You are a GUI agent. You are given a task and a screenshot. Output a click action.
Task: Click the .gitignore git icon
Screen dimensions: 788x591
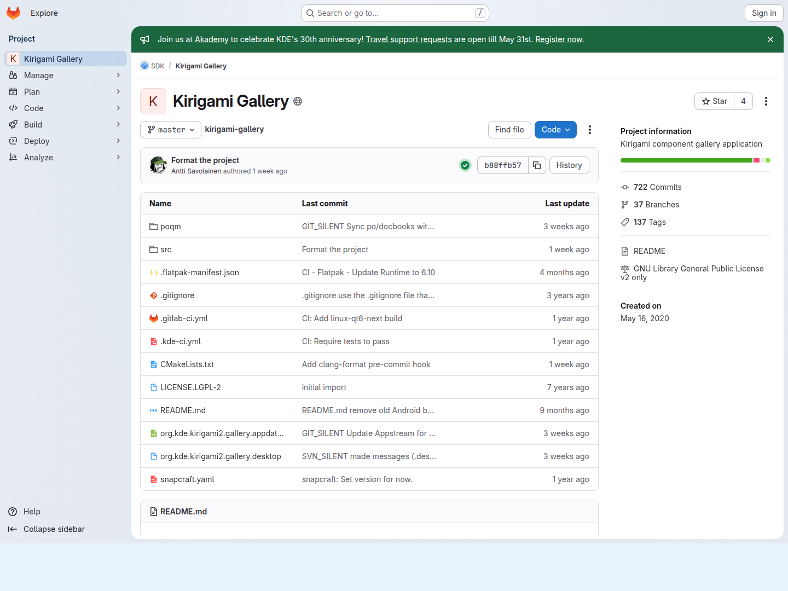pos(154,296)
